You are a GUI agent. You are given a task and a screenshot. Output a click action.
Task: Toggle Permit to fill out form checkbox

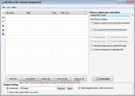[x=109, y=37]
